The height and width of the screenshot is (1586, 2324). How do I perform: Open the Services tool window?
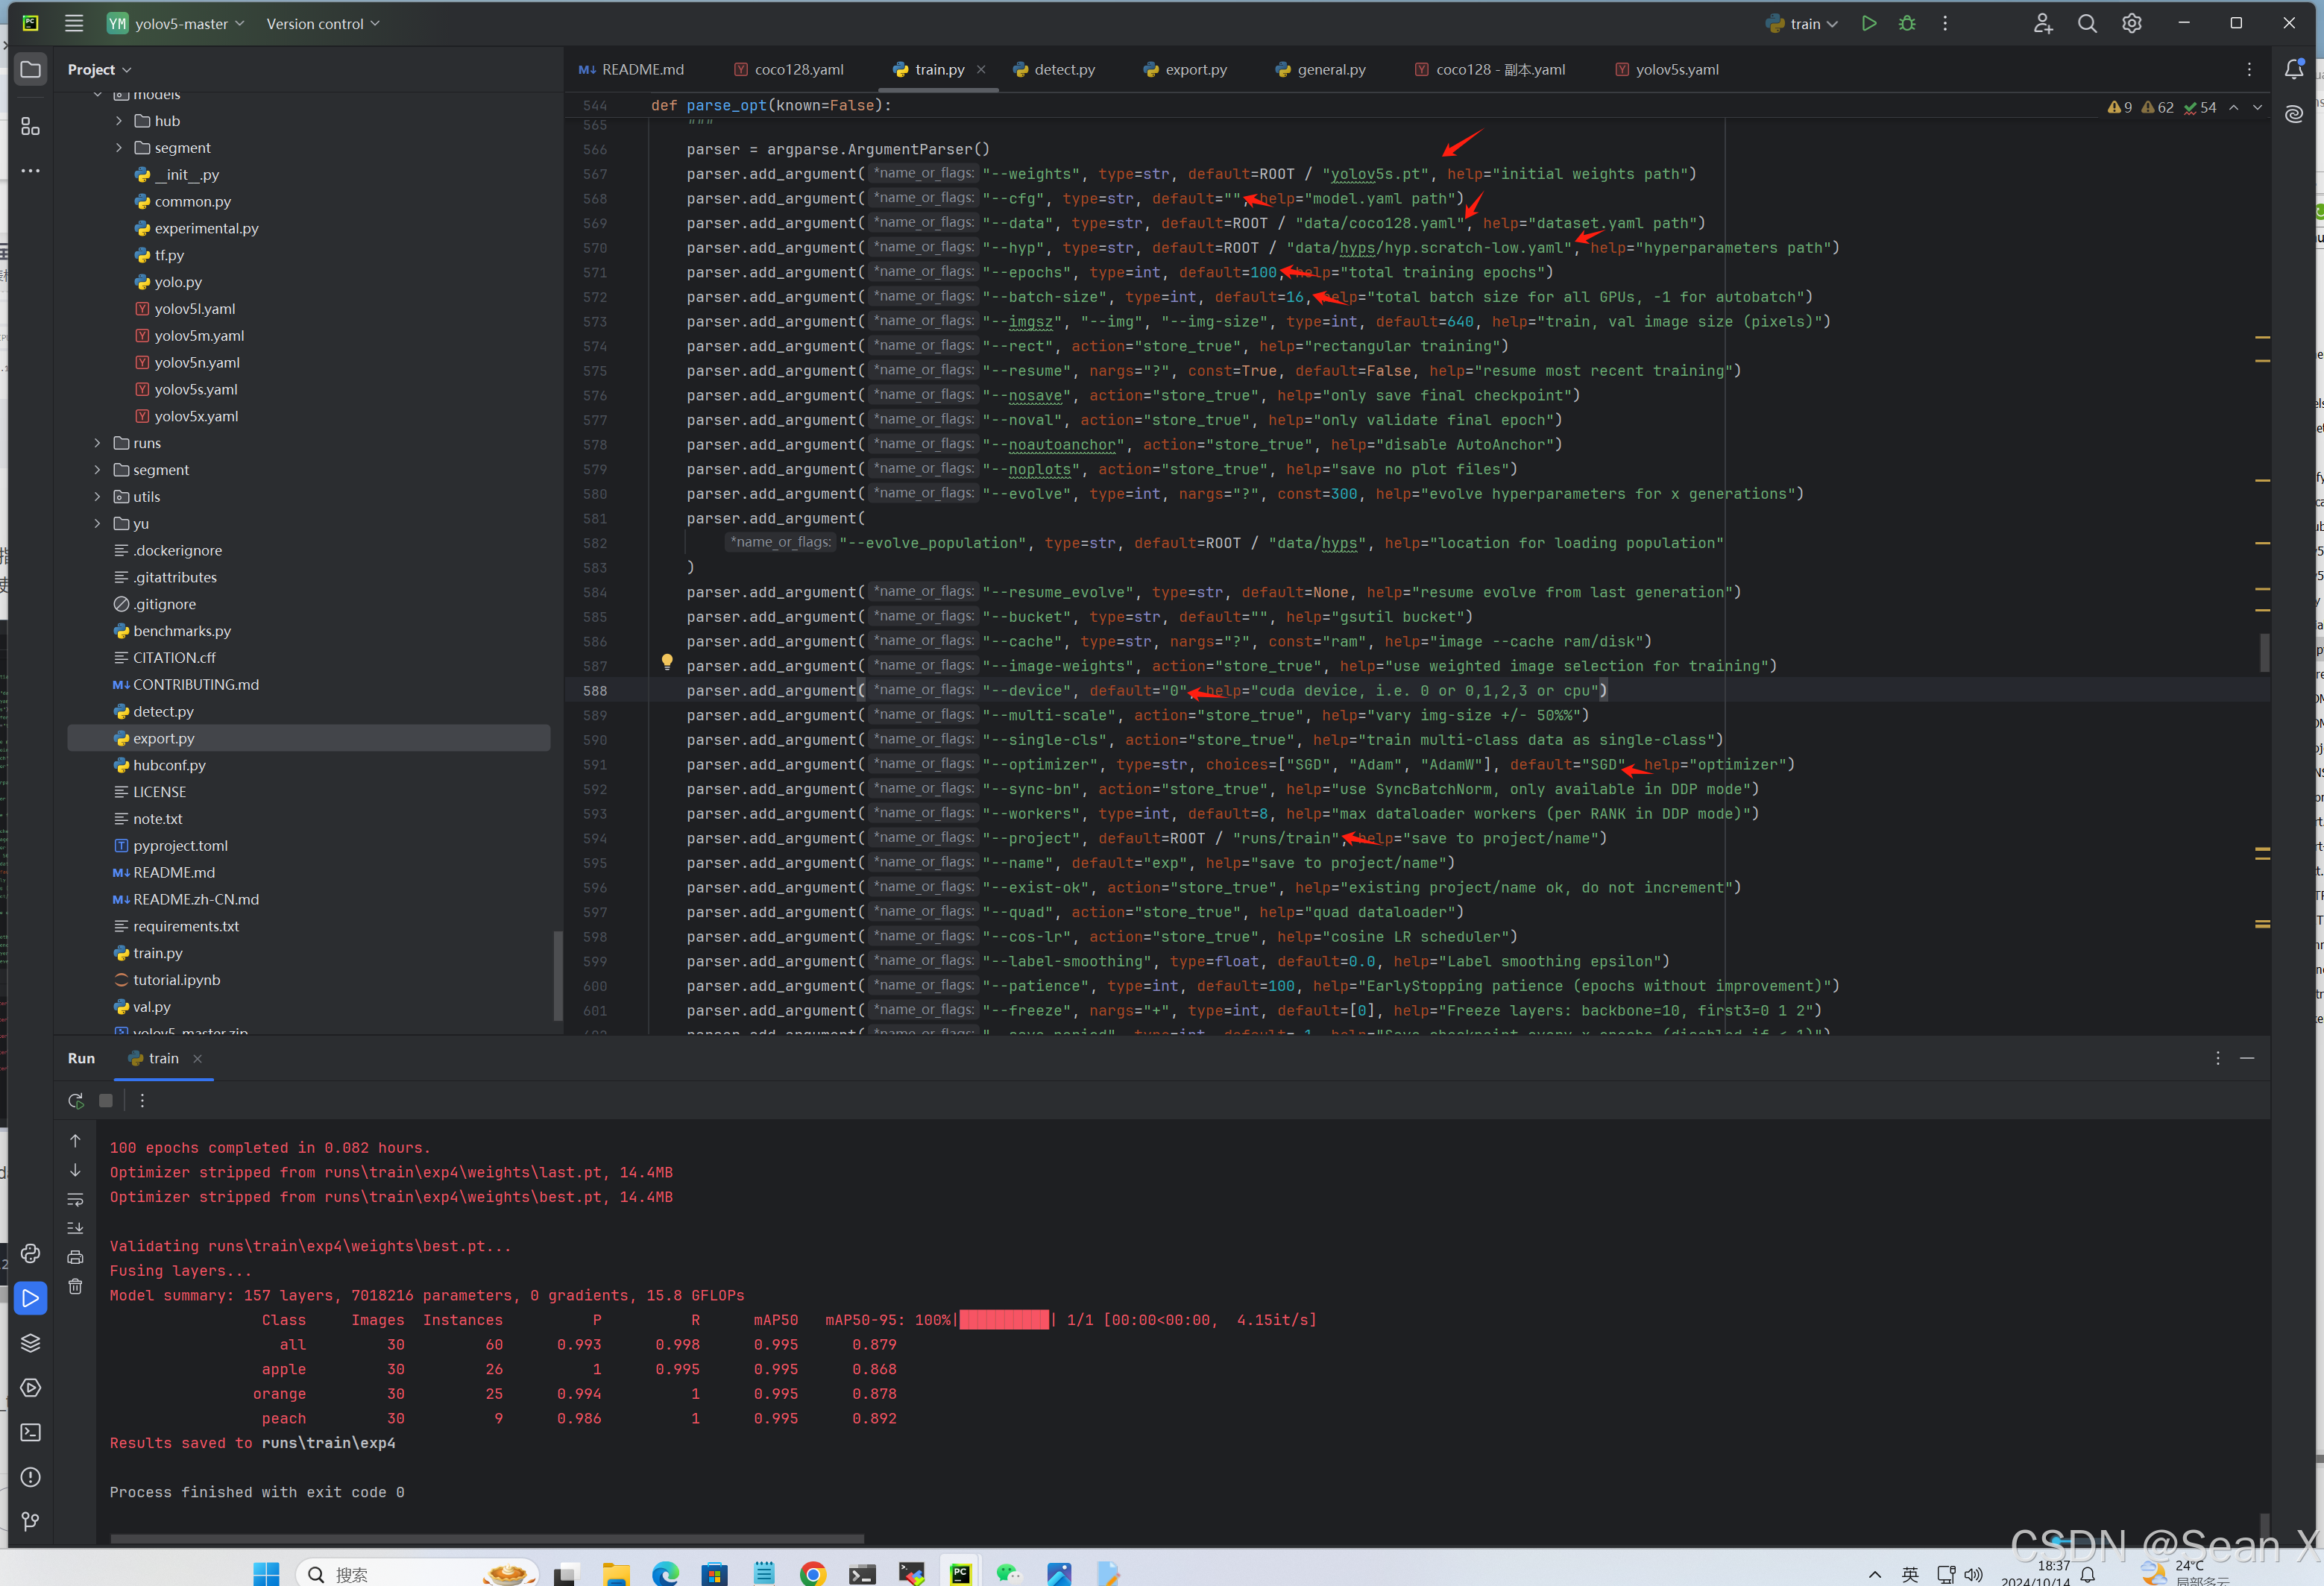click(x=31, y=1387)
